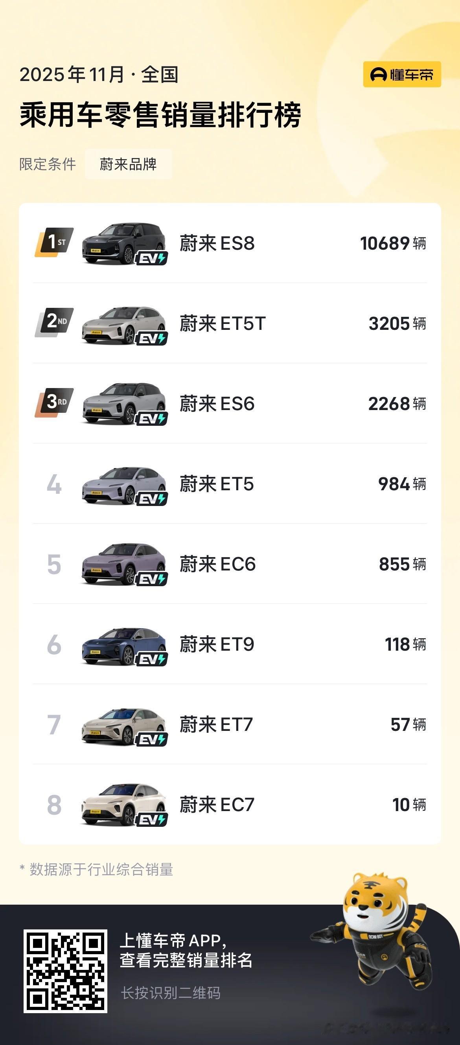The height and width of the screenshot is (1045, 460).
Task: Open the 蔚来 ET7 car thumbnail
Action: (124, 726)
